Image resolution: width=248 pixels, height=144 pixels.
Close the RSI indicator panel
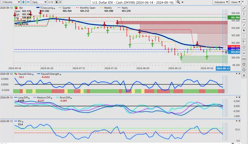239,121
